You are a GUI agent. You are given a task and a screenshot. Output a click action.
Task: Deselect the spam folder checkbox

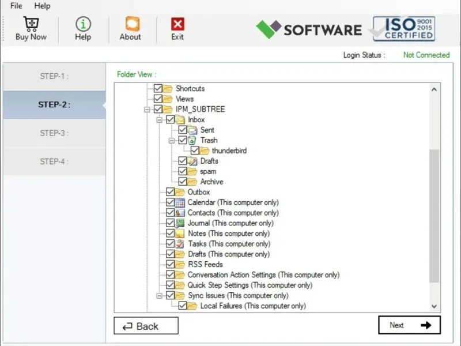(183, 171)
